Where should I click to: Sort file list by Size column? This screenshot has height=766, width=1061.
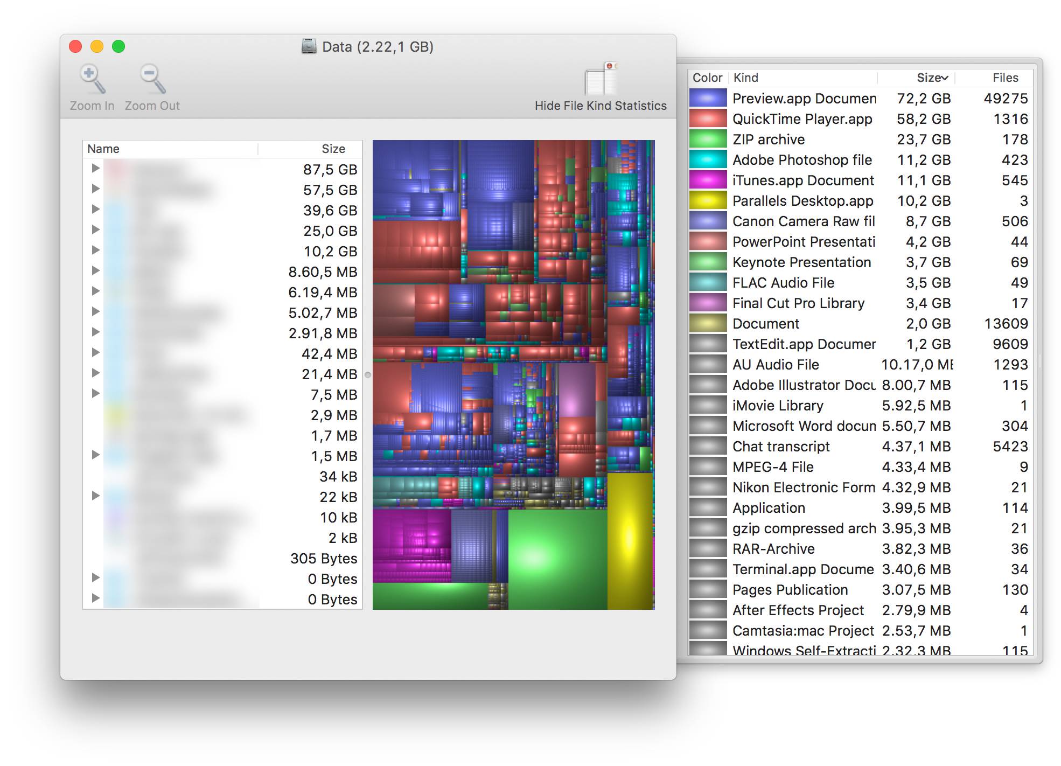click(x=310, y=149)
